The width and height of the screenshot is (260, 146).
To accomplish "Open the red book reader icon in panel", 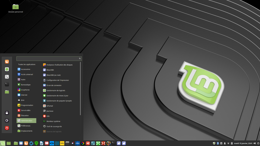I will 46,143.
